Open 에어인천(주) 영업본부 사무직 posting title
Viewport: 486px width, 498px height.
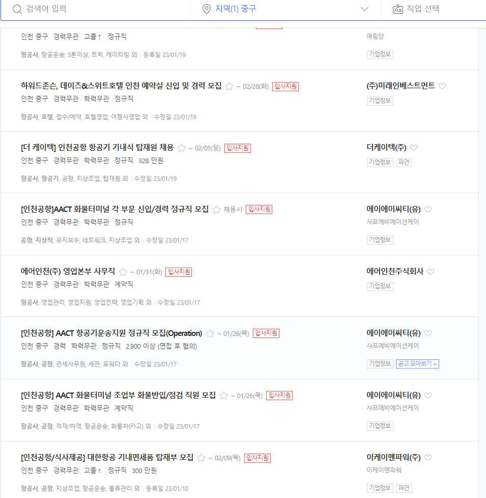click(x=68, y=272)
